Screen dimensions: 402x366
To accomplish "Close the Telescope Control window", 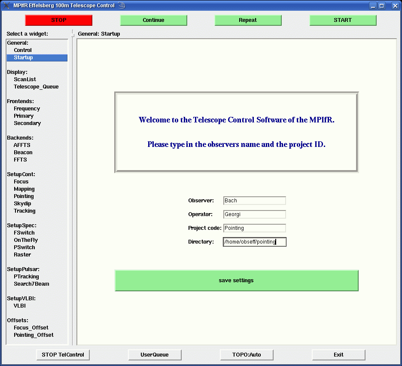I will (395, 6).
